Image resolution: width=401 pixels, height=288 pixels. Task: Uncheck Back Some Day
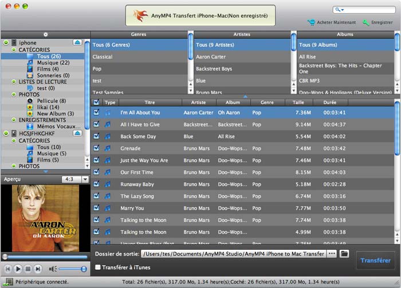[96, 136]
